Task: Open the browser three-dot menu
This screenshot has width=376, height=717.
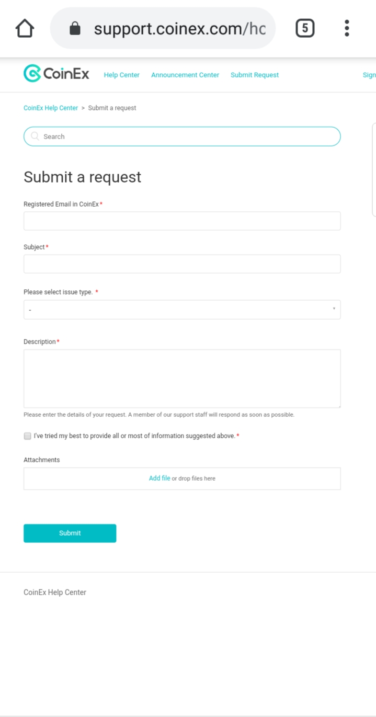Action: [x=347, y=28]
